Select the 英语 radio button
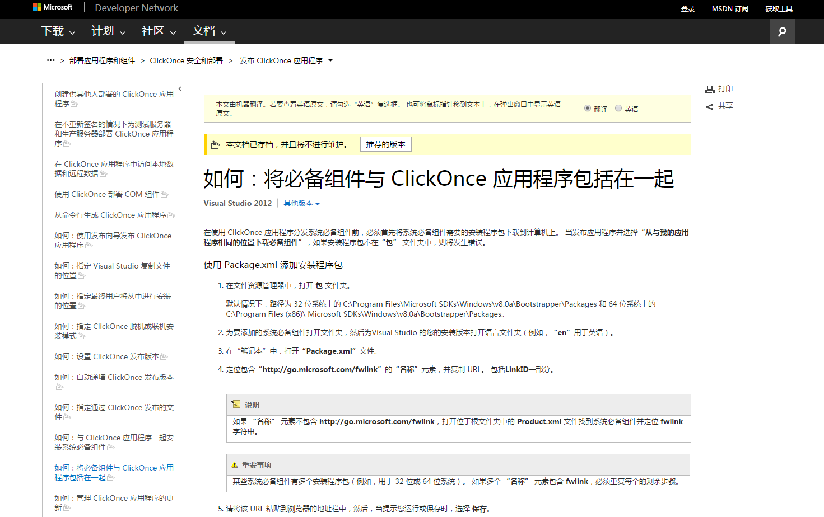This screenshot has height=517, width=824. click(618, 108)
